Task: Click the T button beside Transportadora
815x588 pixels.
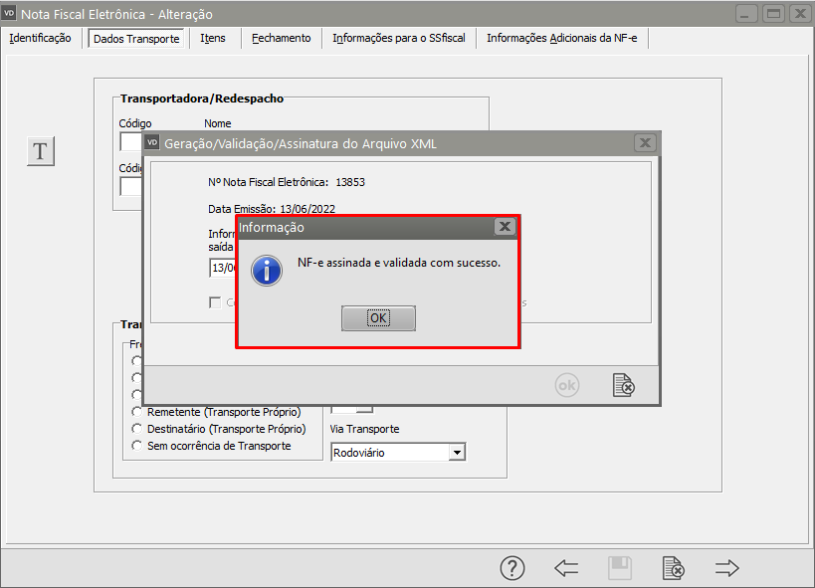Action: coord(40,151)
